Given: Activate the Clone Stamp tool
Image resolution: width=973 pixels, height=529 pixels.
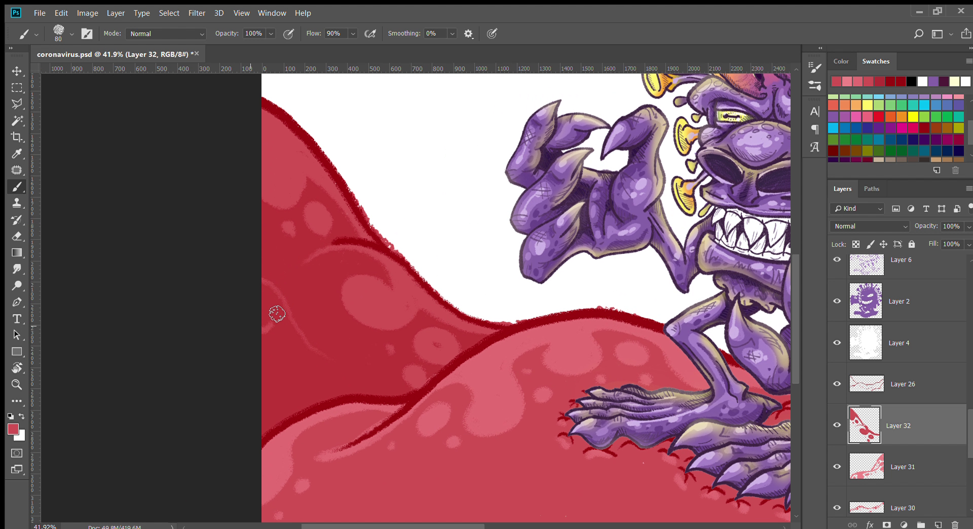Looking at the screenshot, I should [17, 203].
